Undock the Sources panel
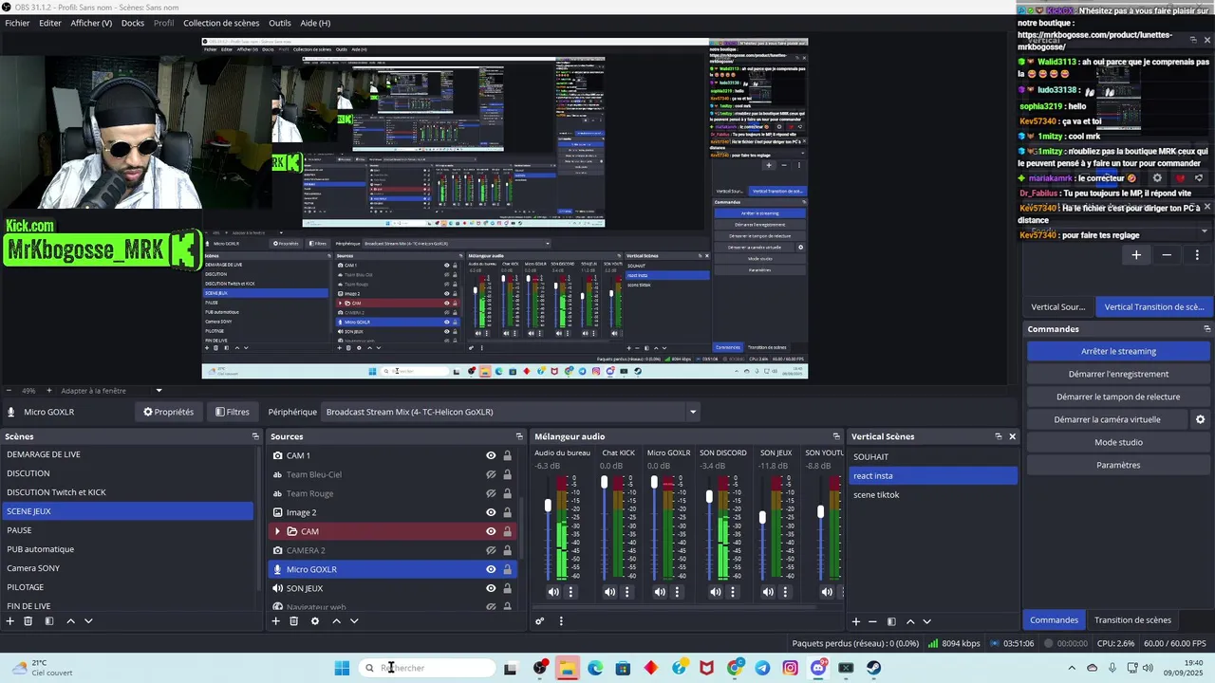 (518, 436)
